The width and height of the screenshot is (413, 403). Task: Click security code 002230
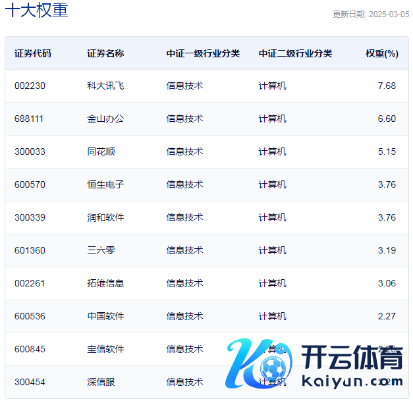pyautogui.click(x=30, y=86)
